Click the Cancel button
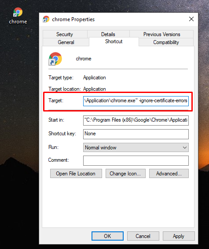 (143, 236)
